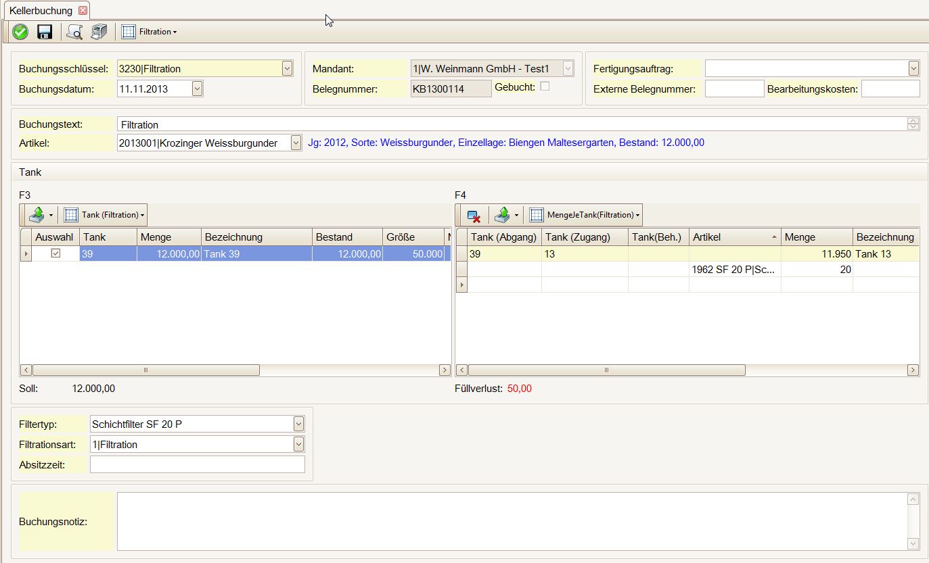Image resolution: width=929 pixels, height=563 pixels.
Task: Select the Tank (Zugang) cell with 13
Action: [585, 253]
